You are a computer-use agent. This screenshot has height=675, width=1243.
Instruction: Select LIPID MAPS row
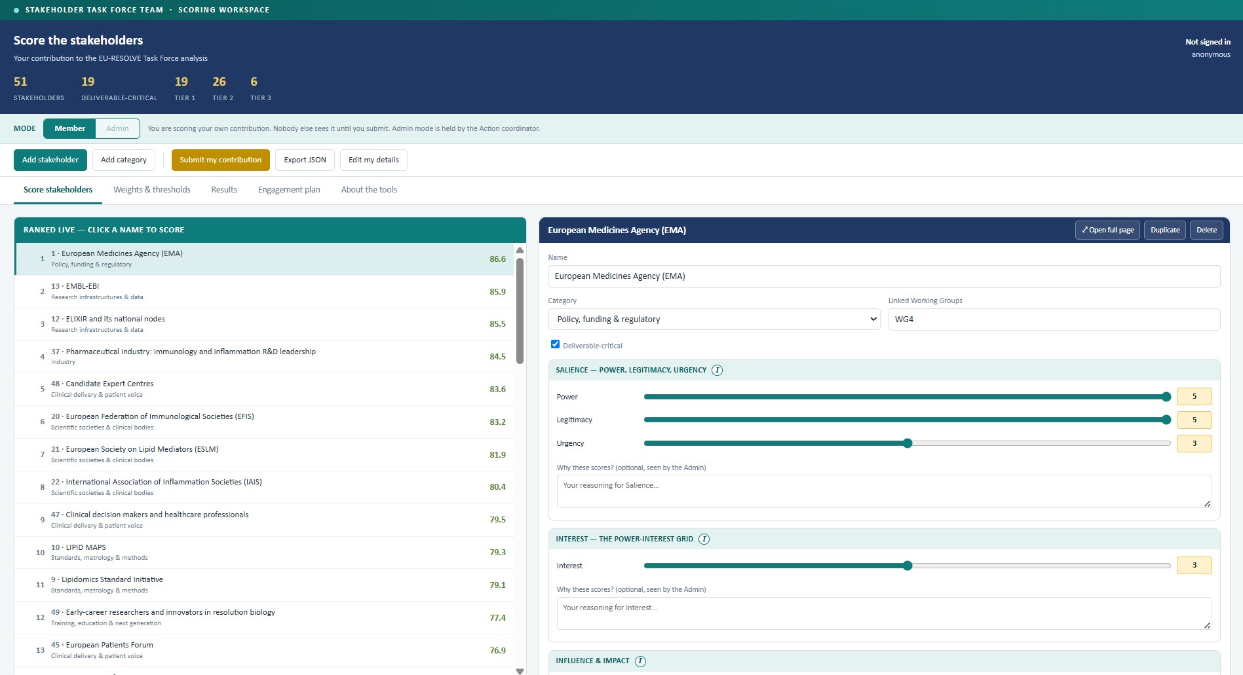tap(264, 553)
